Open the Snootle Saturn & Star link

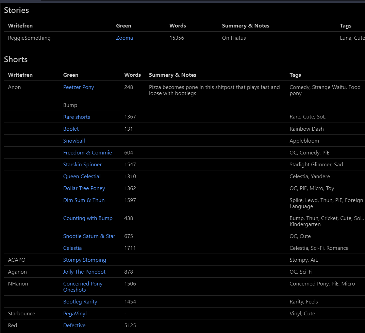(89, 236)
